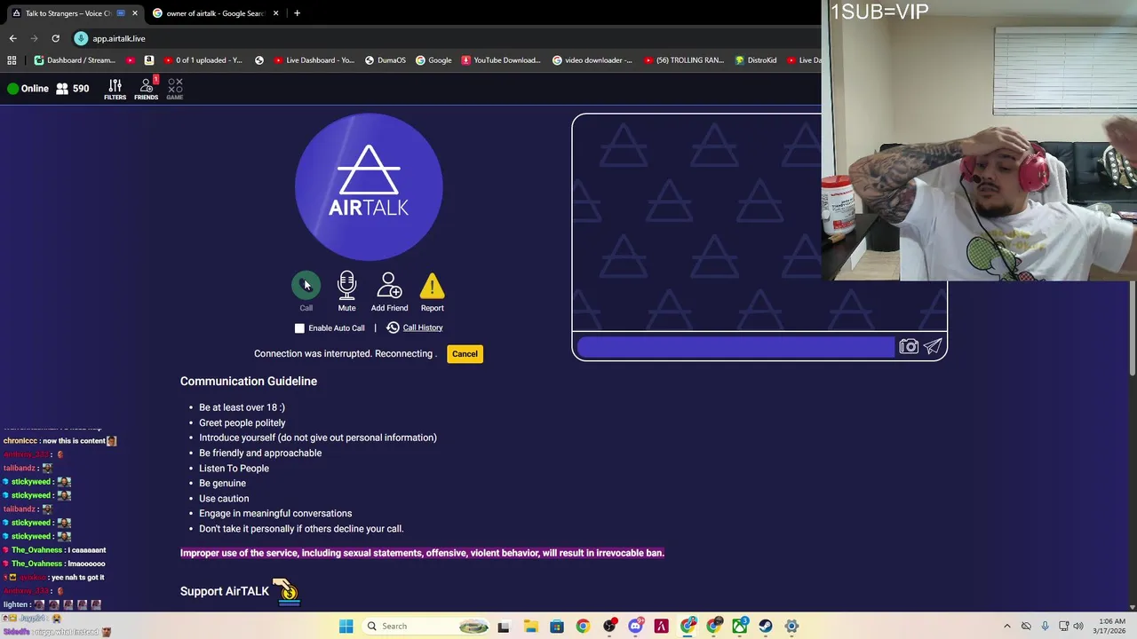Close the owner of airtalk tab
Screen dimensions: 1137x639
275,13
